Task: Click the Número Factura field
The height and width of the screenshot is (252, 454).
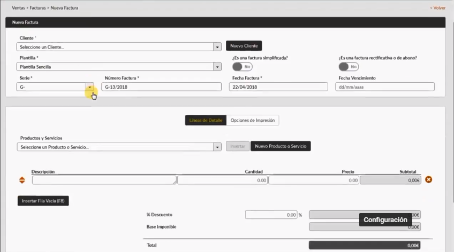Action: tap(161, 86)
